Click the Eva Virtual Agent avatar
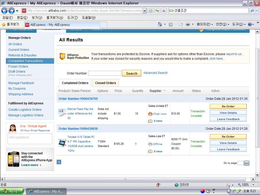Image resolution: width=260 pixels, height=195 pixels. point(13,128)
